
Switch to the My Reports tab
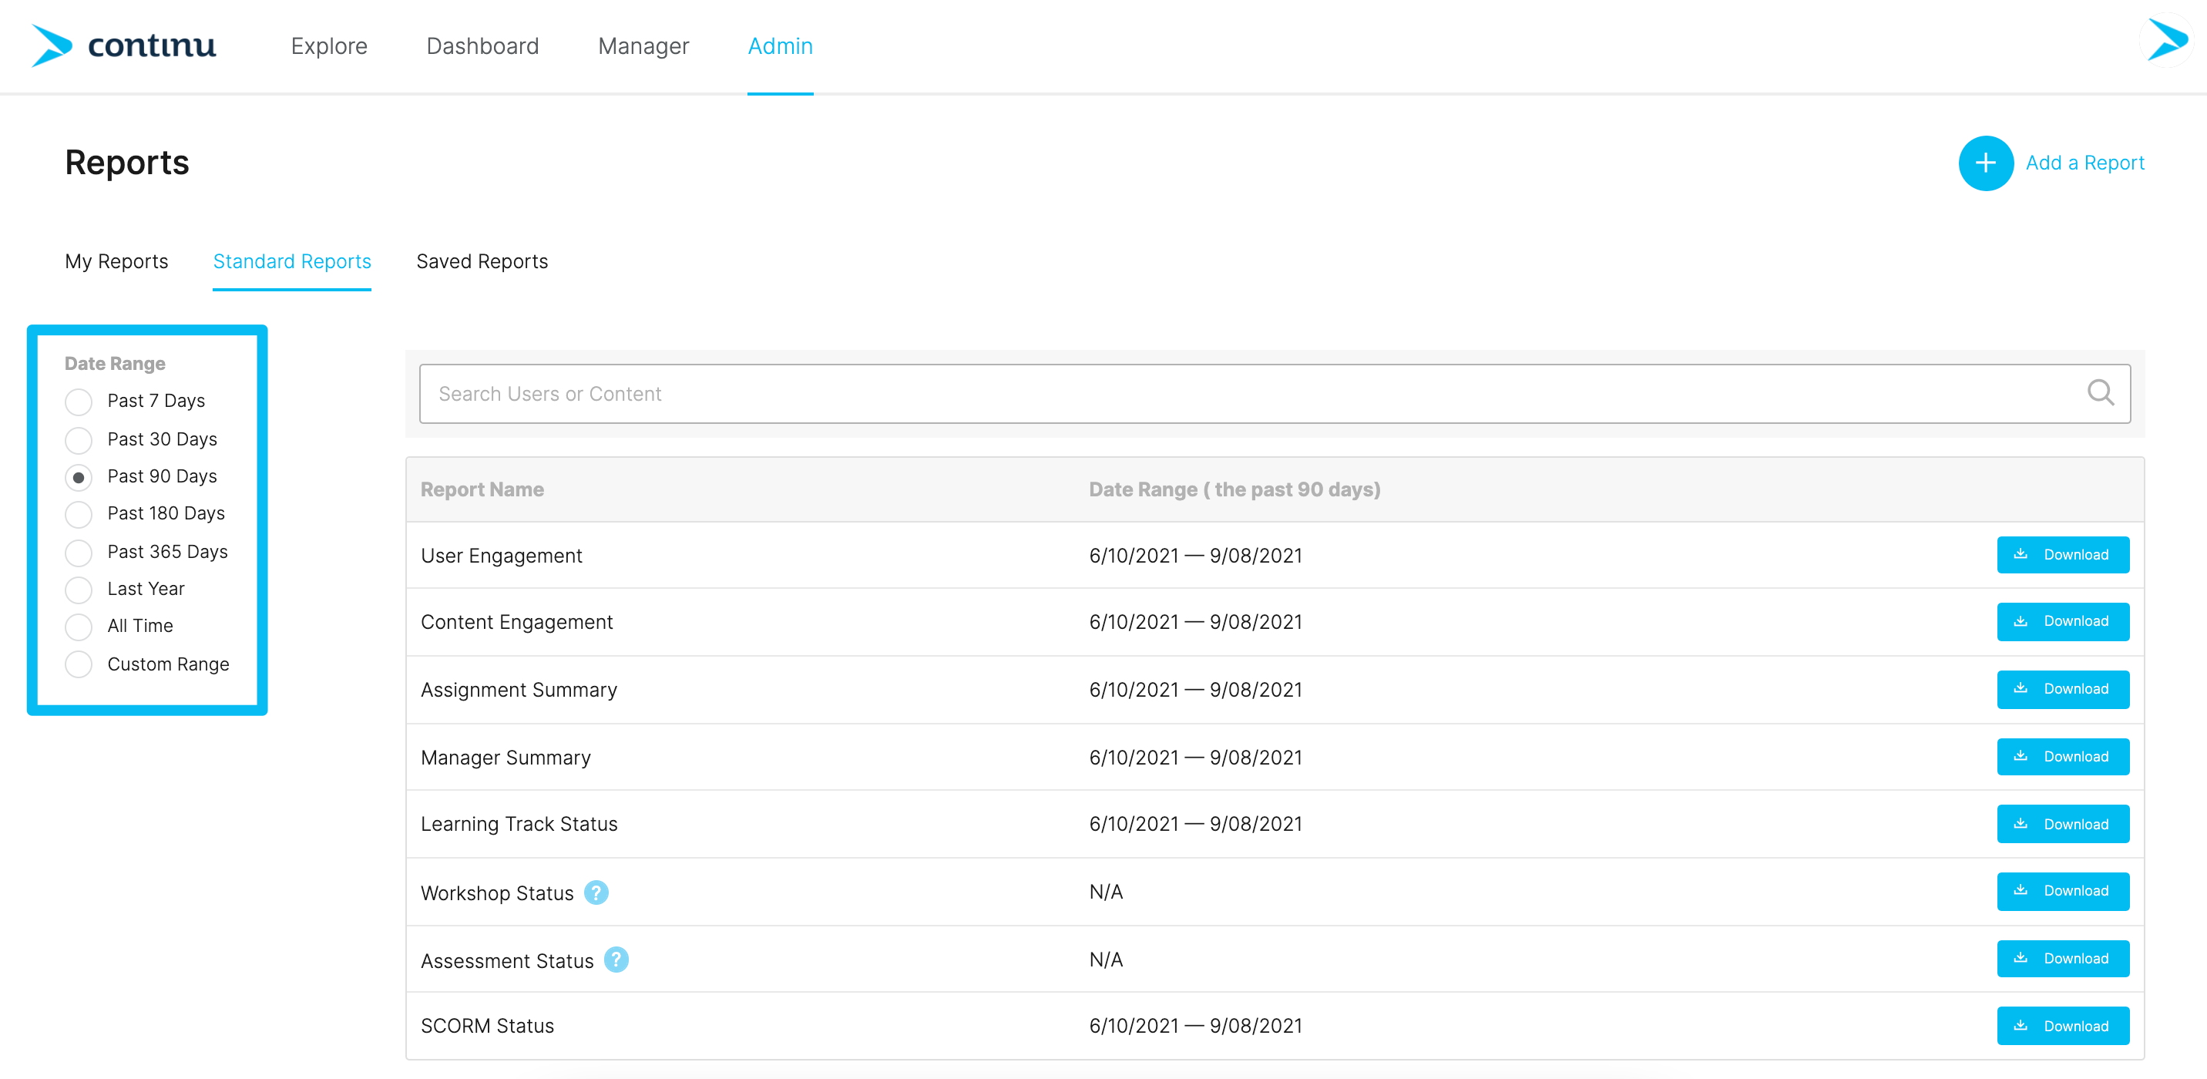click(116, 261)
